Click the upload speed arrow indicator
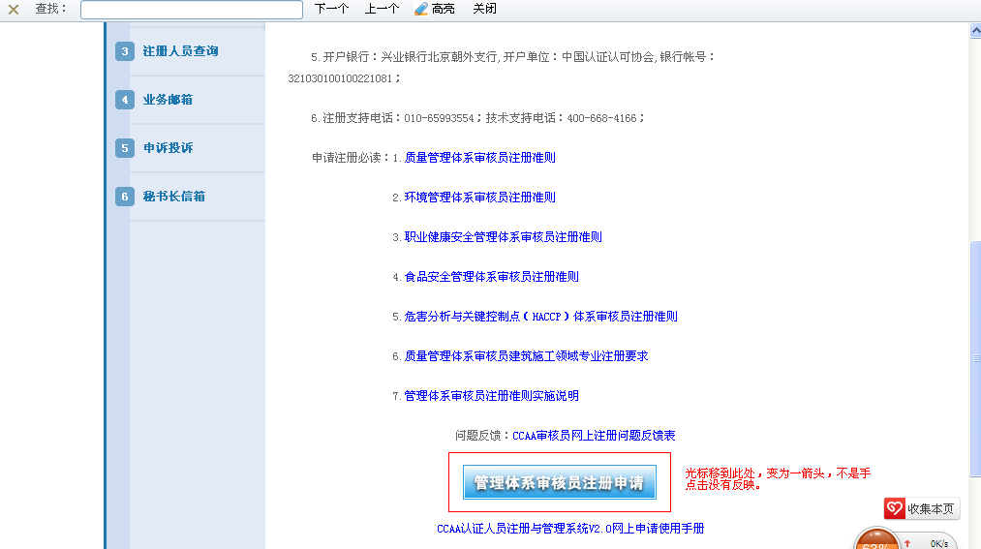 [x=907, y=543]
